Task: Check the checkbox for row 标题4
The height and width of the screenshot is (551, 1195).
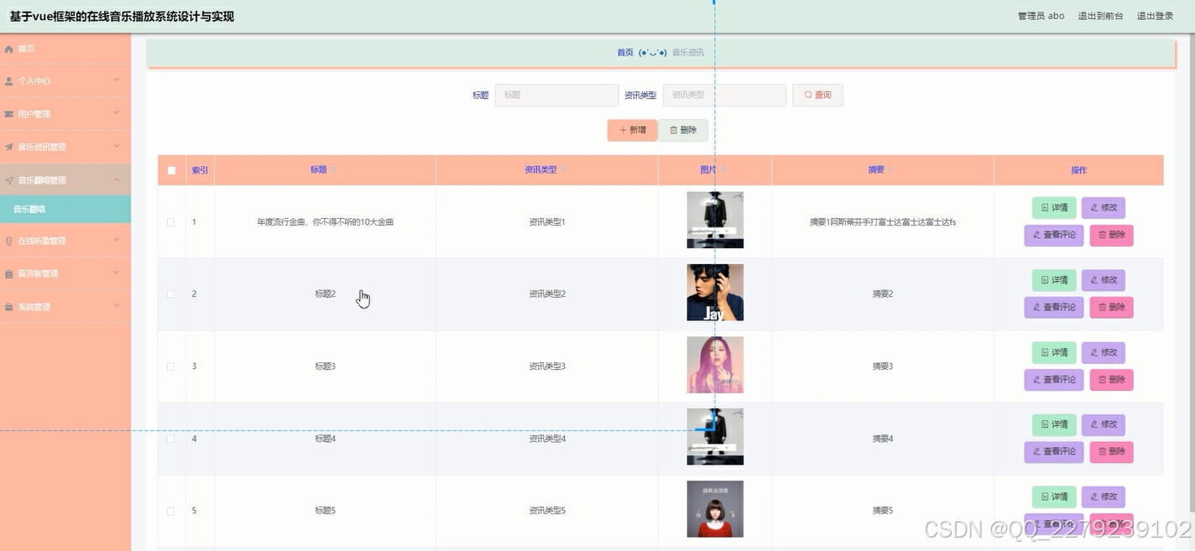Action: coord(171,439)
